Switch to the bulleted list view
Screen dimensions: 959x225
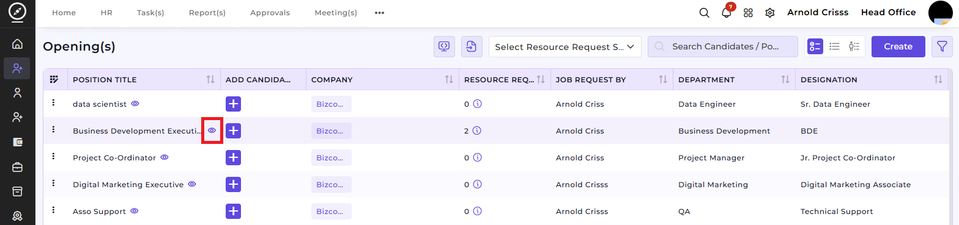click(x=834, y=46)
